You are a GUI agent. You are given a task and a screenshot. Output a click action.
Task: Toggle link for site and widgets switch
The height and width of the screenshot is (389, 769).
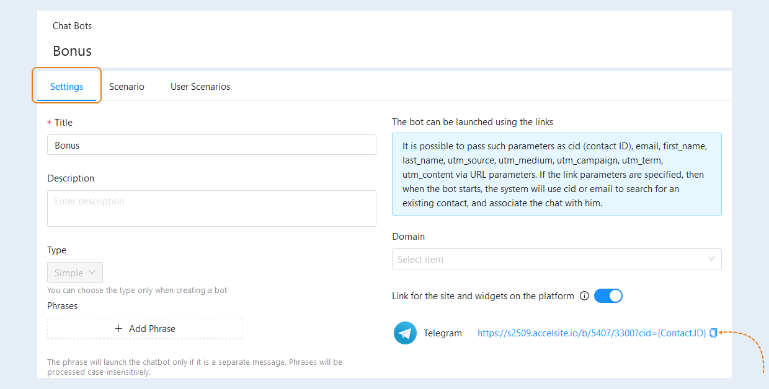[x=608, y=296]
